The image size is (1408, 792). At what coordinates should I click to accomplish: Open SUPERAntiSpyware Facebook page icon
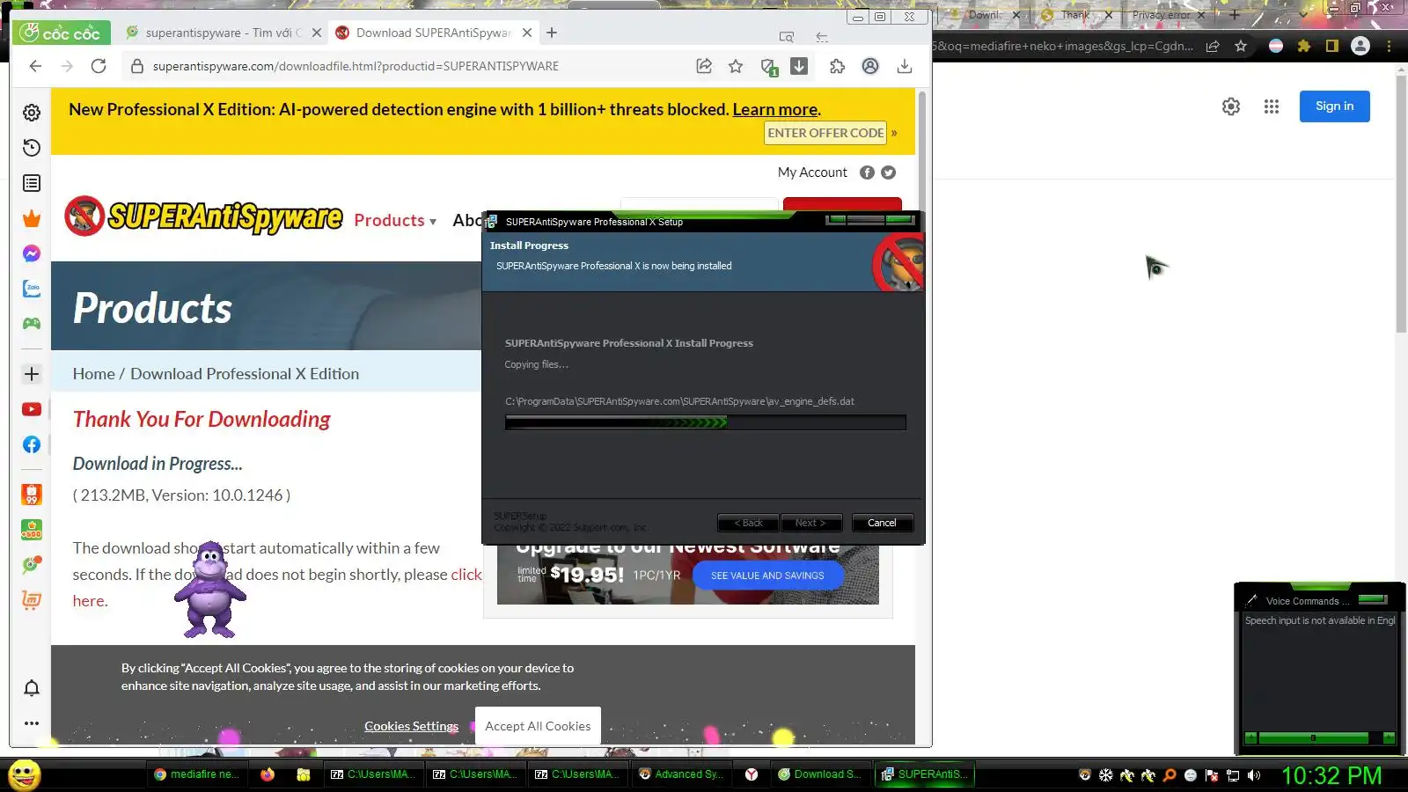(867, 172)
